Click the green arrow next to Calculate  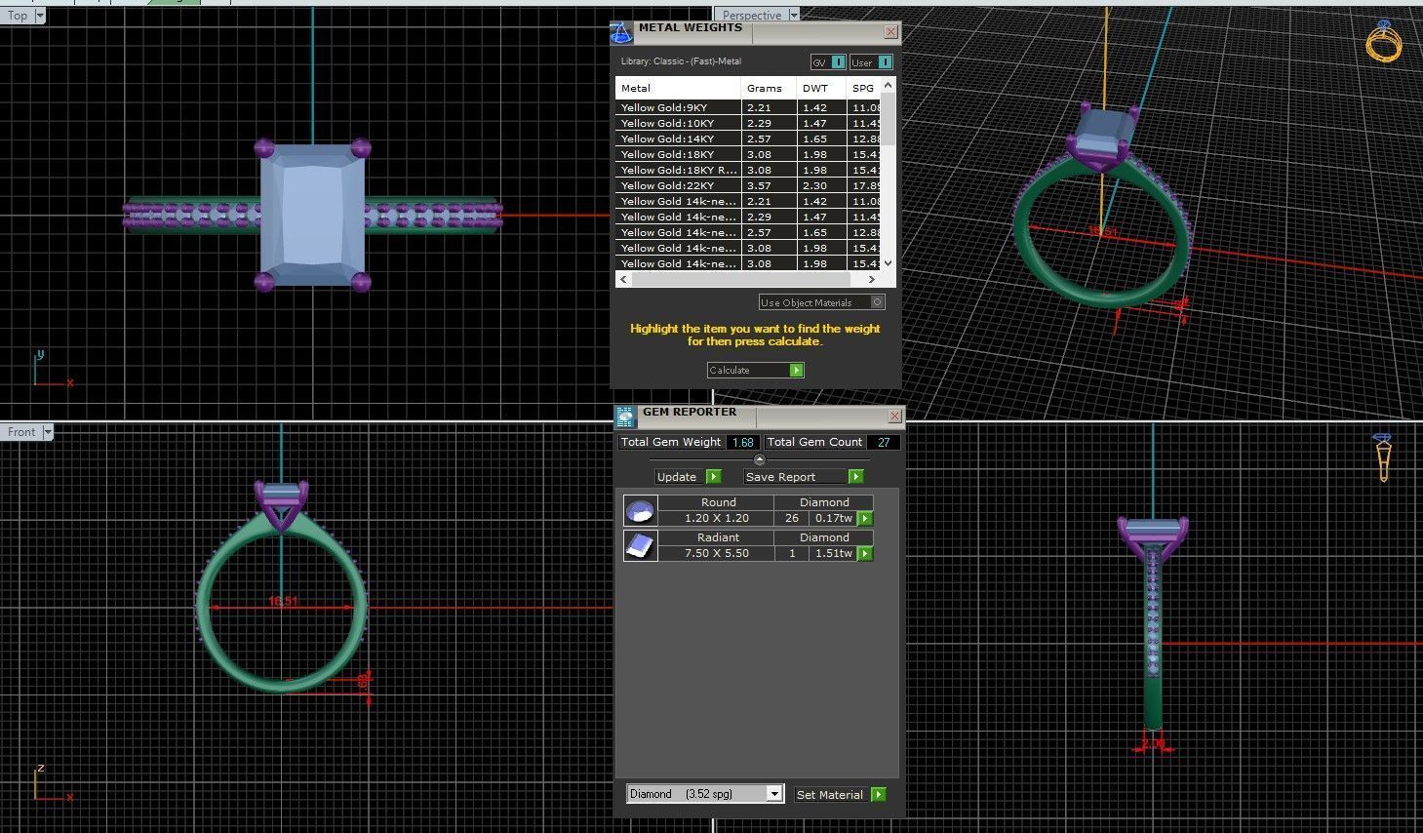(x=797, y=370)
